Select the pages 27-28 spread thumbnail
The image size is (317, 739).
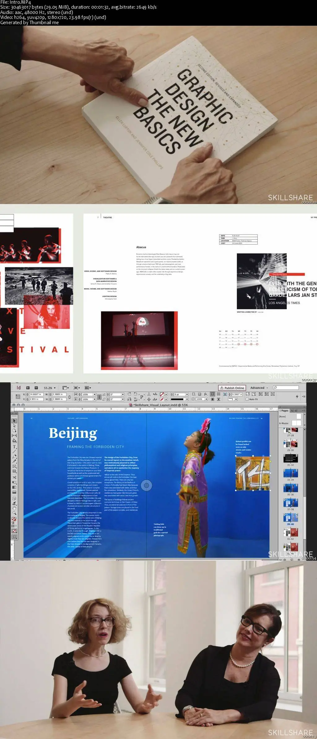291,430
